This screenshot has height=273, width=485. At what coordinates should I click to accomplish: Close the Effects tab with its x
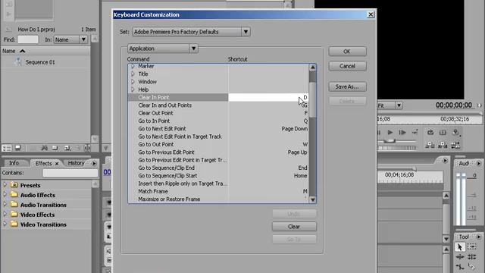[x=57, y=164]
